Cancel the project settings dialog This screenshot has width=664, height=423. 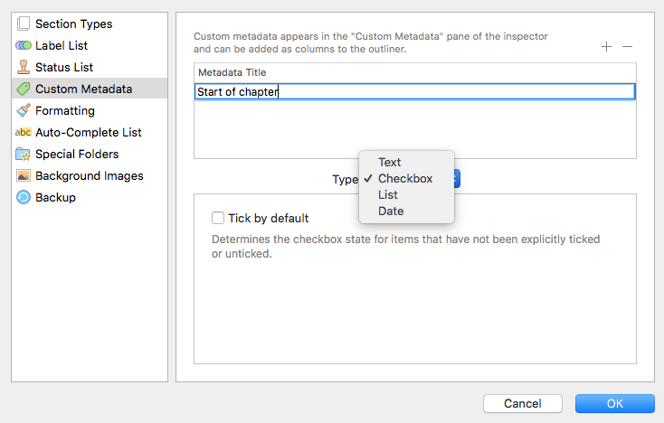coord(523,403)
